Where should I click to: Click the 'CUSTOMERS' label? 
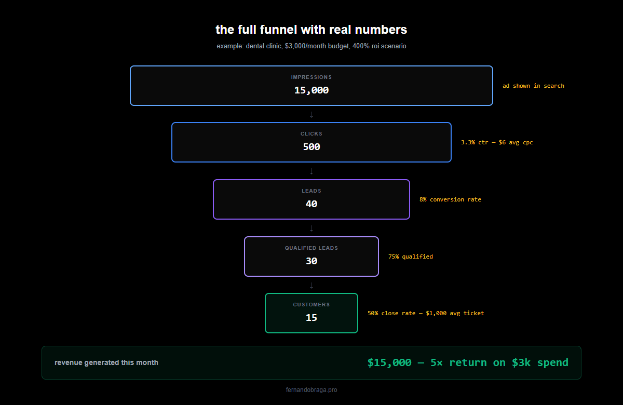pyautogui.click(x=311, y=305)
